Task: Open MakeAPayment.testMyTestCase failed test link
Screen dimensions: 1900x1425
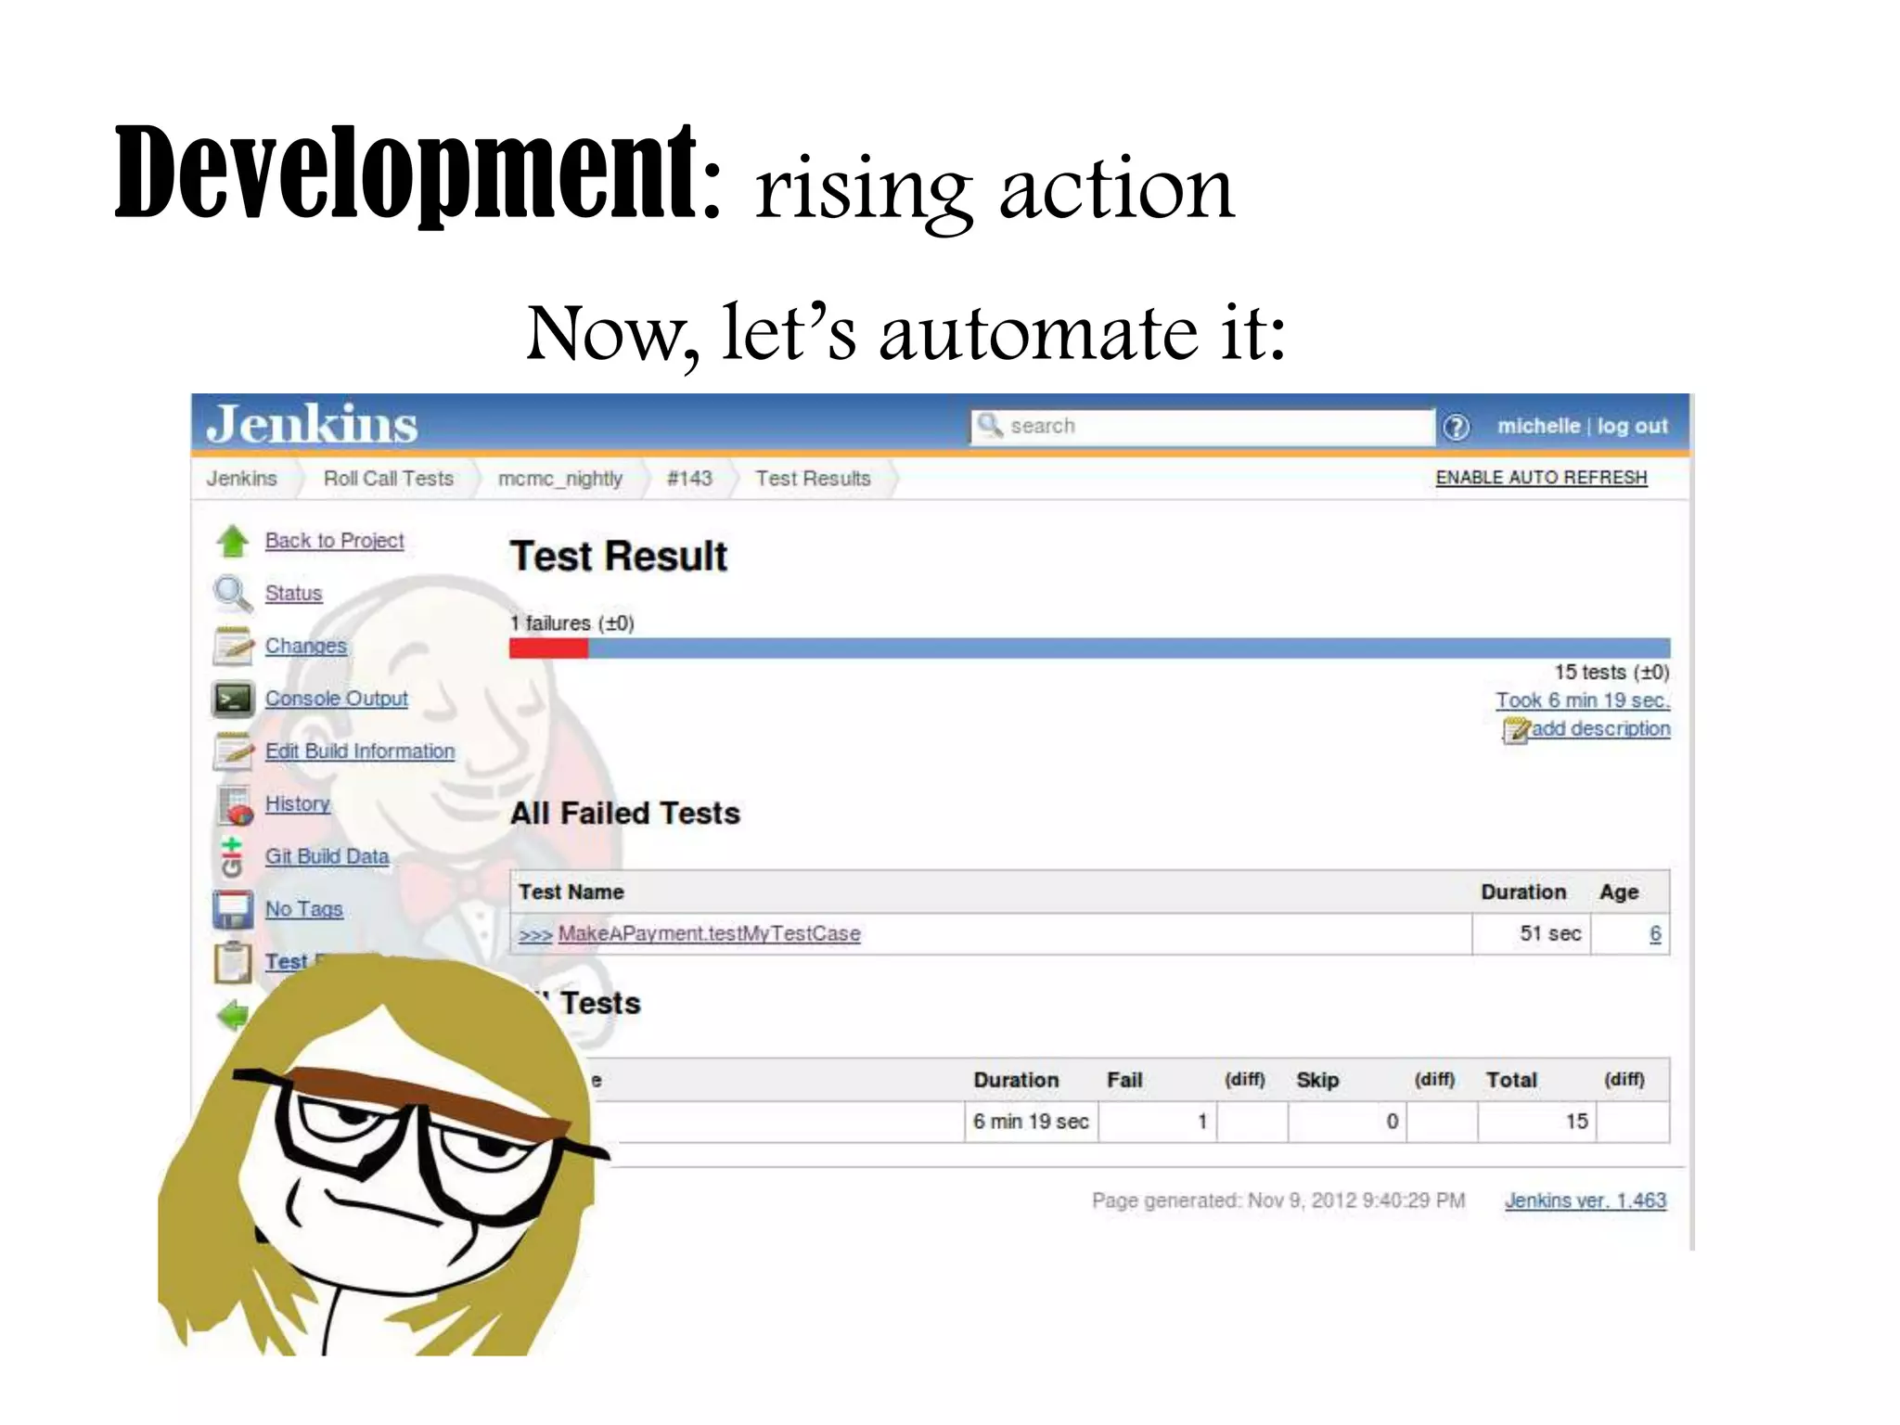Action: point(709,934)
